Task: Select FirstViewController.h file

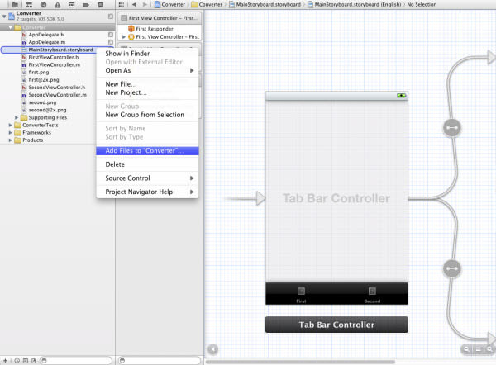Action: pyautogui.click(x=54, y=57)
